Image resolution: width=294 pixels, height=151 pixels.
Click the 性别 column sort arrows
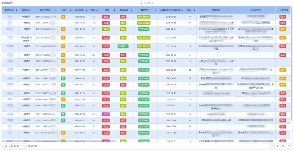(x=70, y=10)
